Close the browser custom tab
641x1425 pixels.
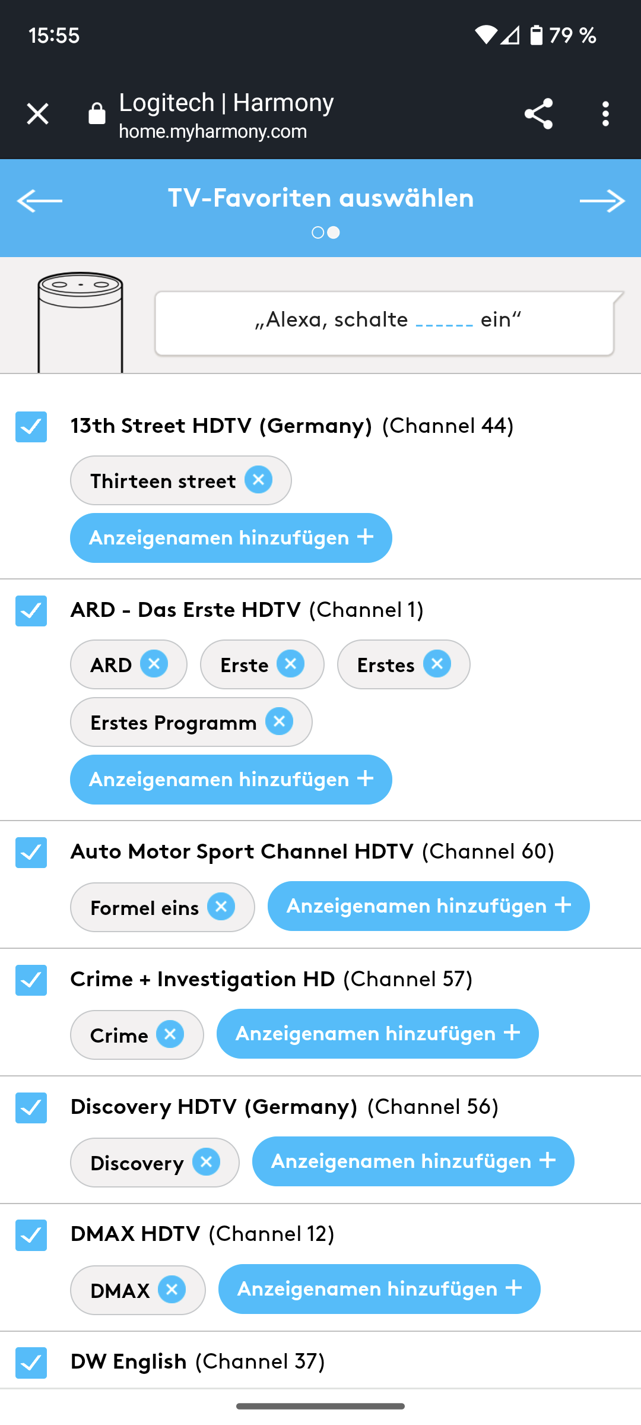coord(37,113)
